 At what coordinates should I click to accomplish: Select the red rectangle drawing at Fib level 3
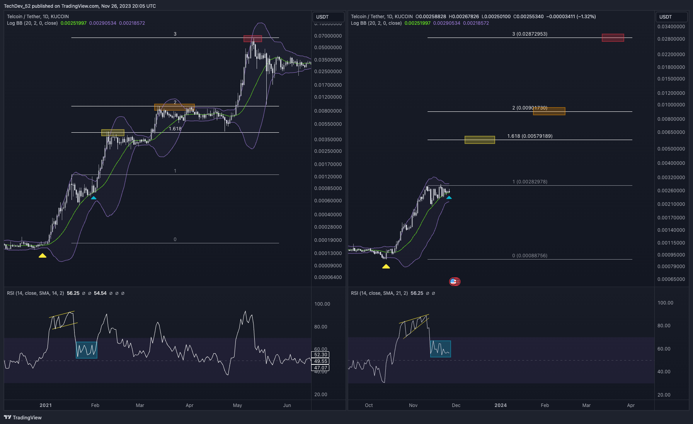coord(253,39)
